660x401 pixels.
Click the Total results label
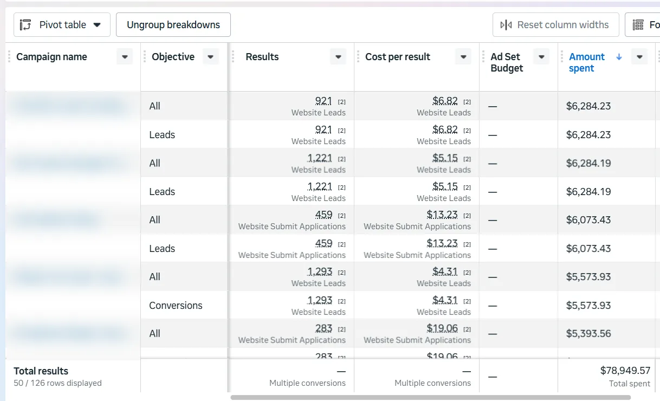(x=41, y=371)
